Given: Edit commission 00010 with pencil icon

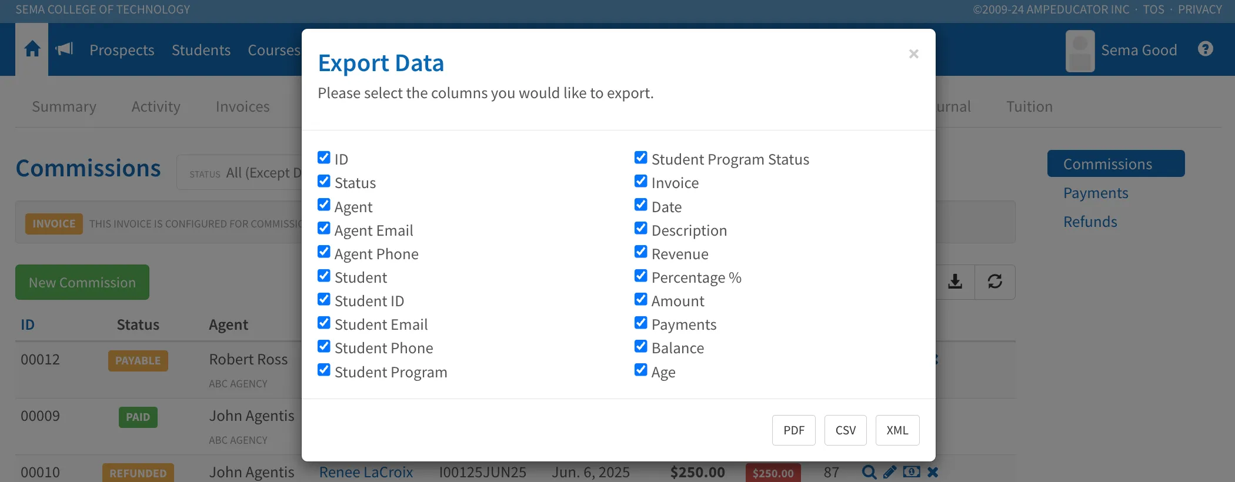Looking at the screenshot, I should tap(890, 472).
